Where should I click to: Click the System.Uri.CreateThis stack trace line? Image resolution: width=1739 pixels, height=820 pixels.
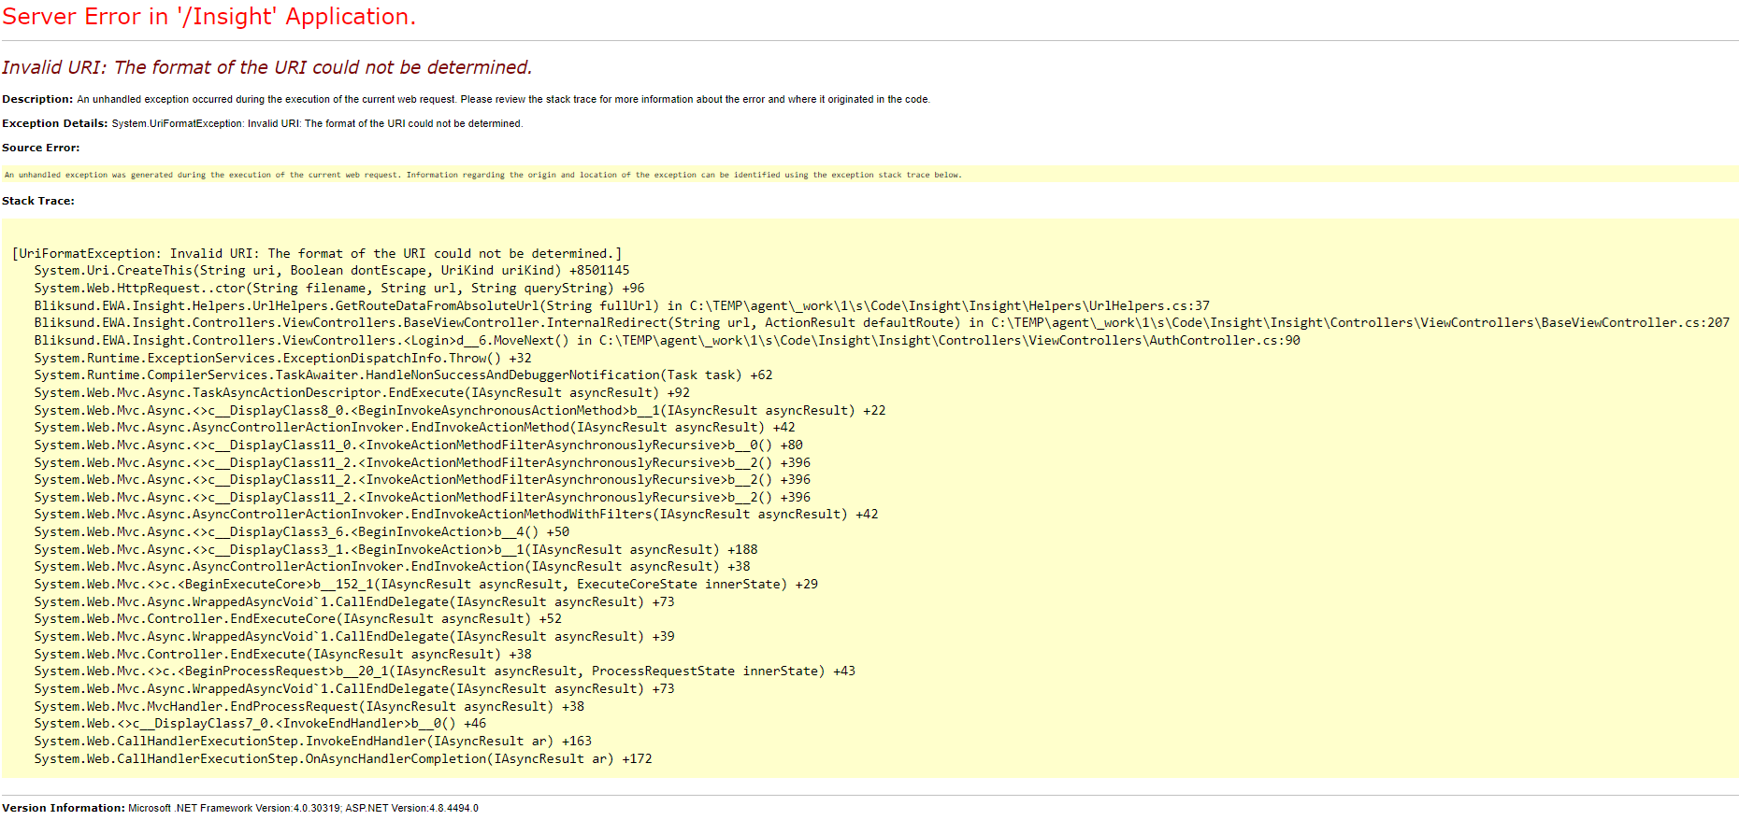332,271
